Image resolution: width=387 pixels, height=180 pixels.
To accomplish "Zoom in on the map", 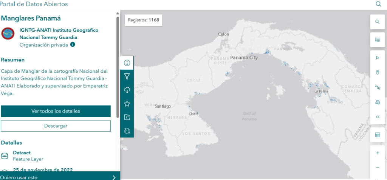I will point(377,153).
